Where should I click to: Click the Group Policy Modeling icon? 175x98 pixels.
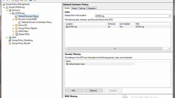pos(10,40)
